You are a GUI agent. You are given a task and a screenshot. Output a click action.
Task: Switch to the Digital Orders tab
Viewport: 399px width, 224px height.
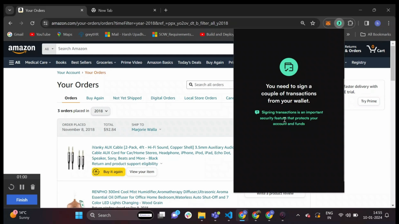[163, 98]
